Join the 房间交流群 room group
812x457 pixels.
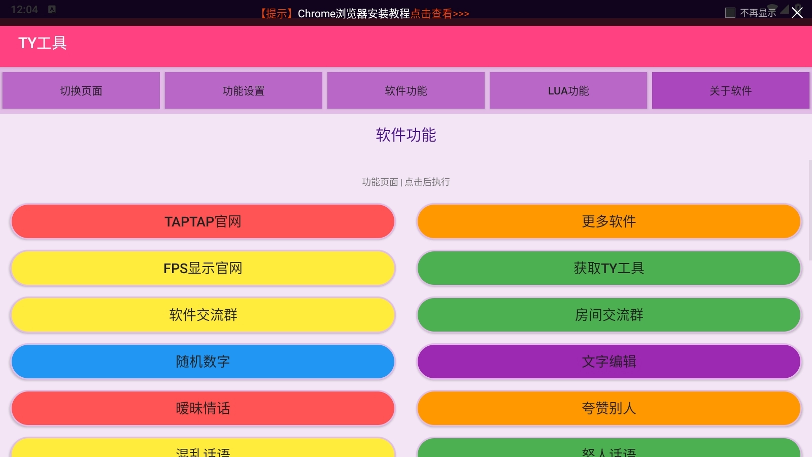click(608, 315)
